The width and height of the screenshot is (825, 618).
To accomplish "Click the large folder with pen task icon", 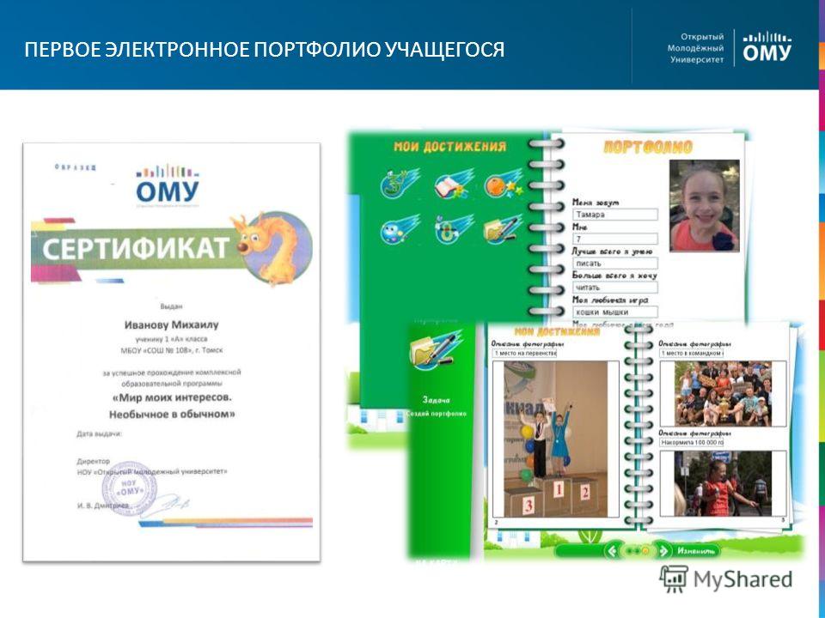I will [x=437, y=349].
